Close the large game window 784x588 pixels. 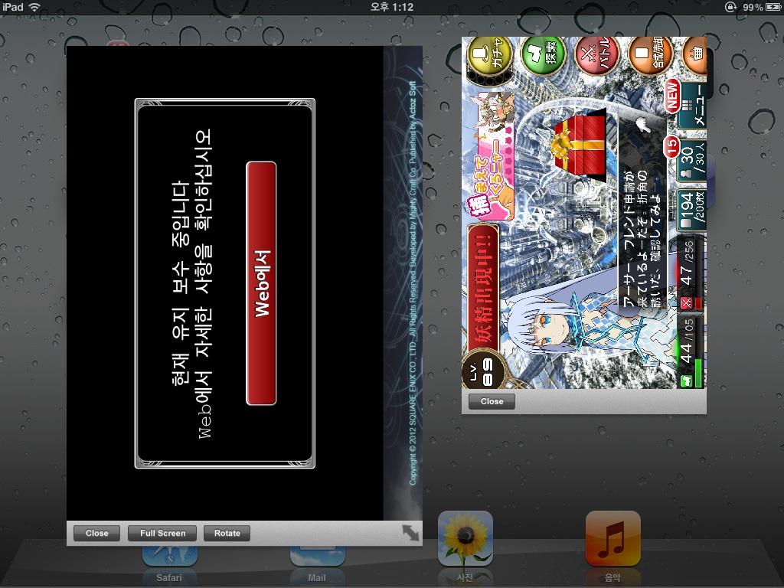[96, 533]
